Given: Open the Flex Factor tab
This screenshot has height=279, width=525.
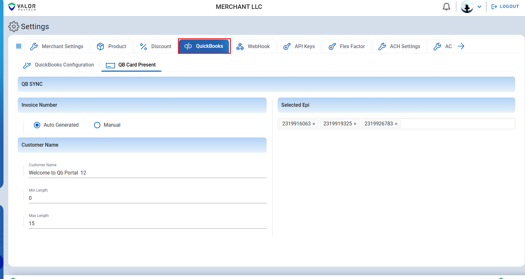Looking at the screenshot, I should tap(347, 47).
